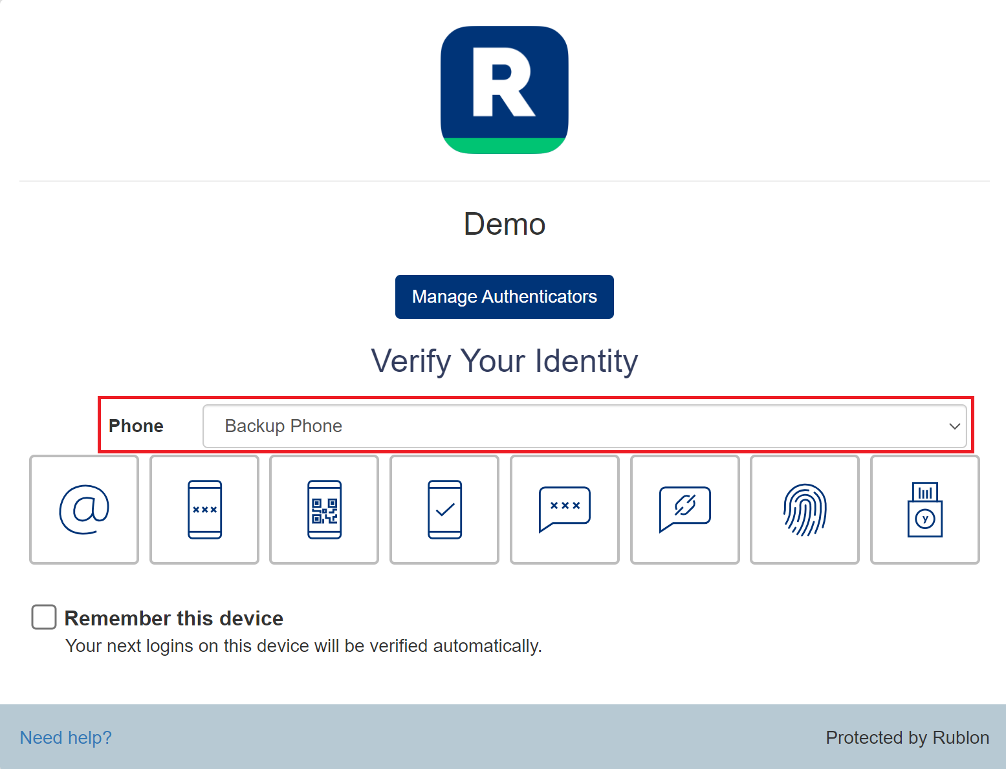Click the Demo application title
The width and height of the screenshot is (1006, 769).
tap(505, 224)
